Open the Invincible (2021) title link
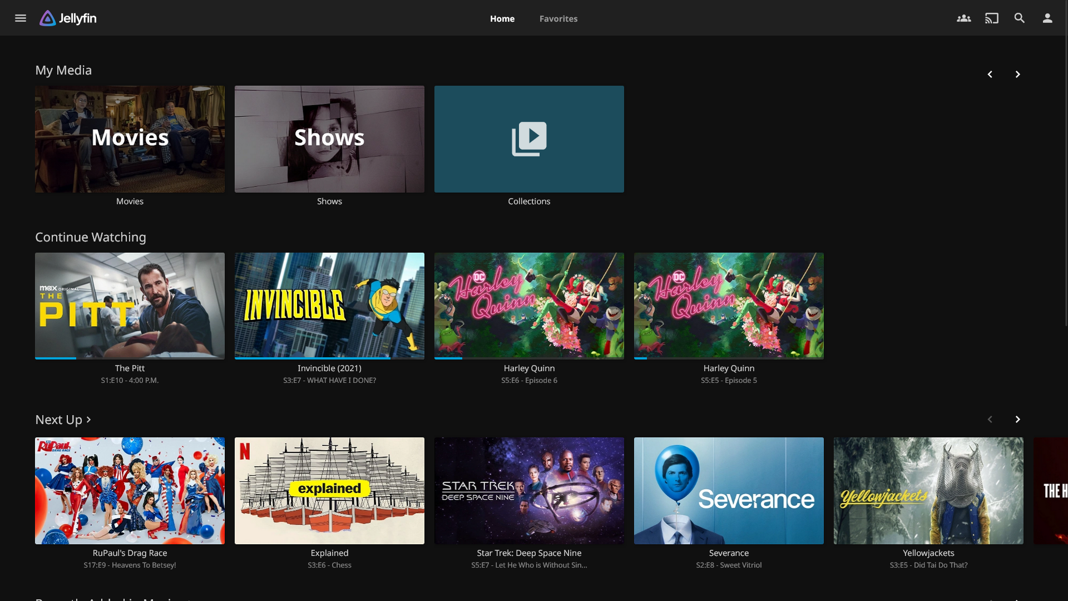1068x601 pixels. [x=329, y=368]
